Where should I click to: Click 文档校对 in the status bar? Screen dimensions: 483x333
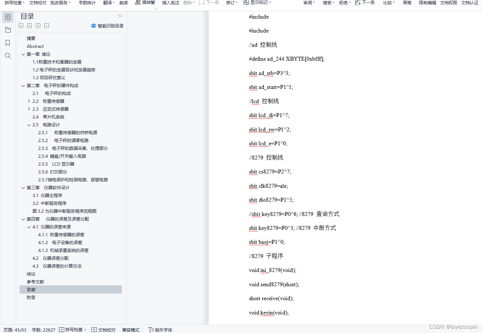click(104, 330)
